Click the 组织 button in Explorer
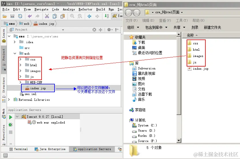This screenshot has height=159, width=240. coord(133,27)
